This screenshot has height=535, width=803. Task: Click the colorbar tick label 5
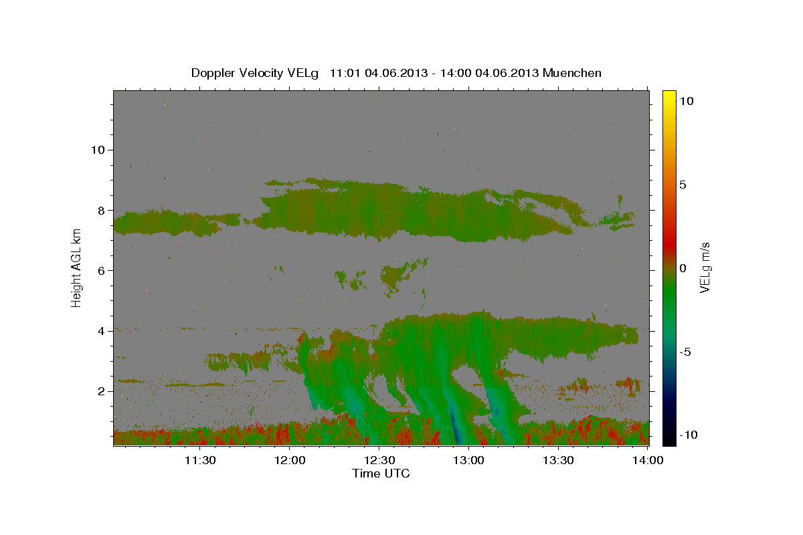[x=683, y=185]
